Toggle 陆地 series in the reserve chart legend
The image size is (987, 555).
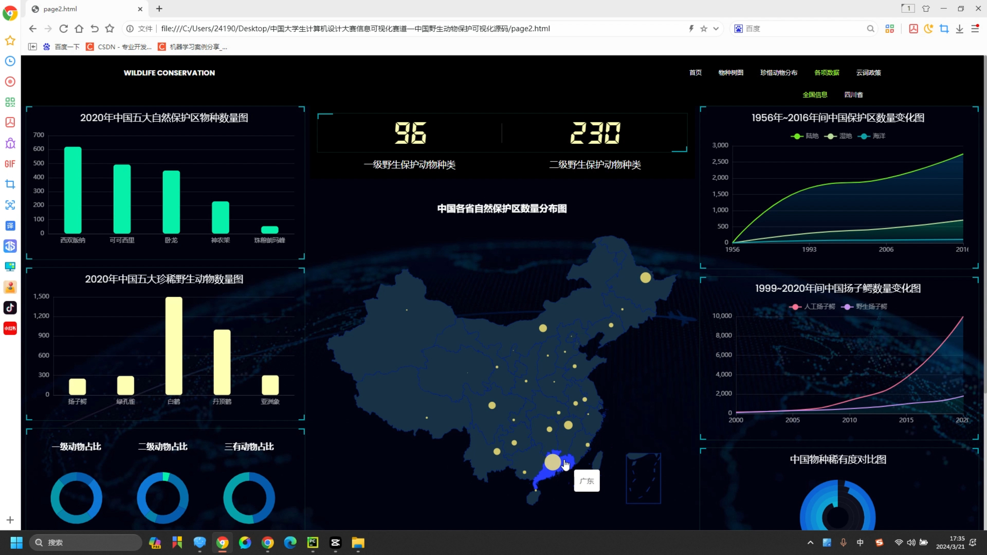pos(805,136)
